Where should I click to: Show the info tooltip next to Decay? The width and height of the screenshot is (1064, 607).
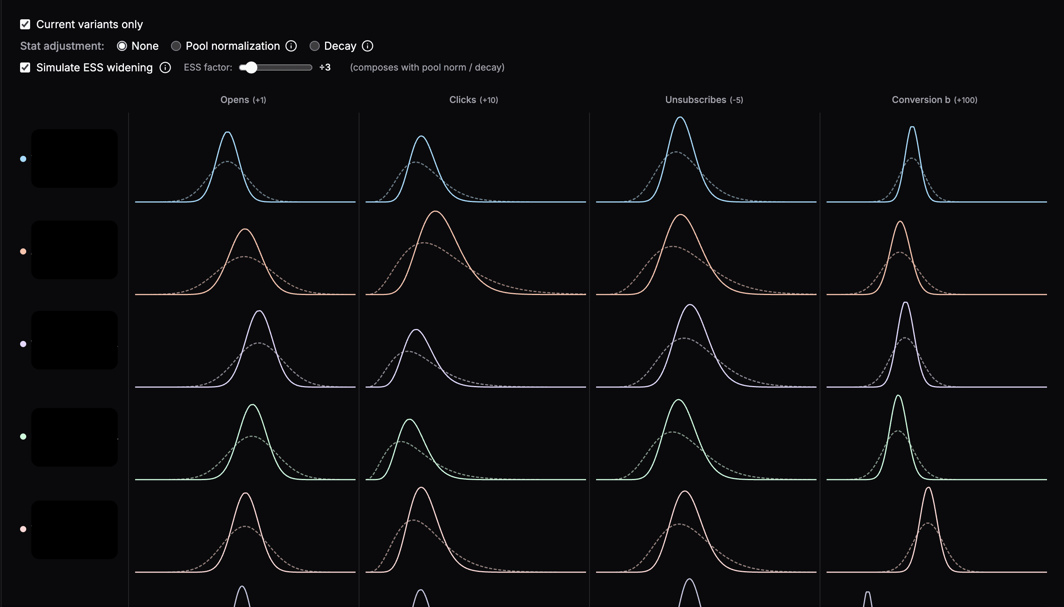[368, 46]
